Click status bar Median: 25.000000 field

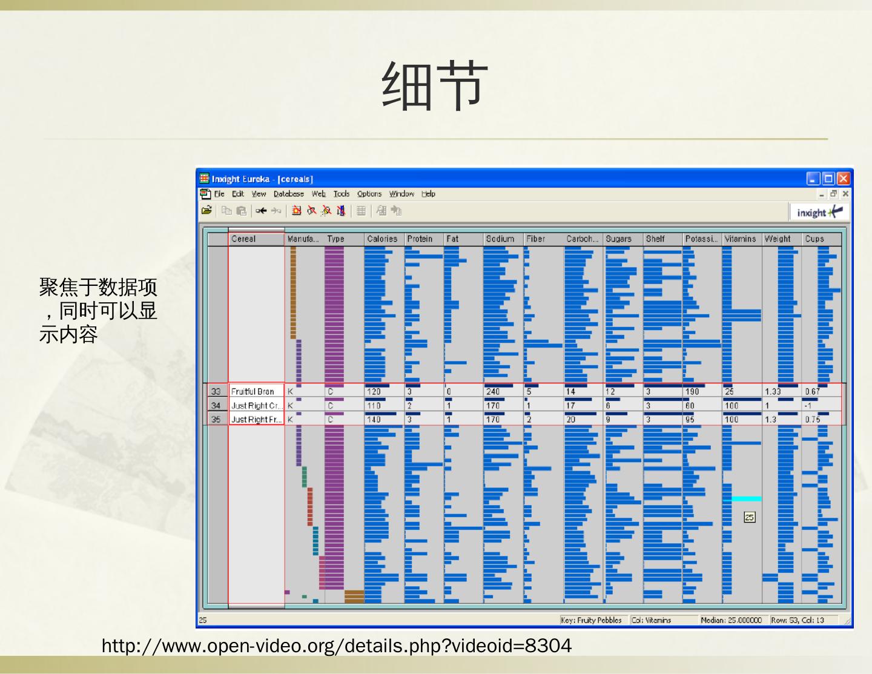tap(731, 620)
